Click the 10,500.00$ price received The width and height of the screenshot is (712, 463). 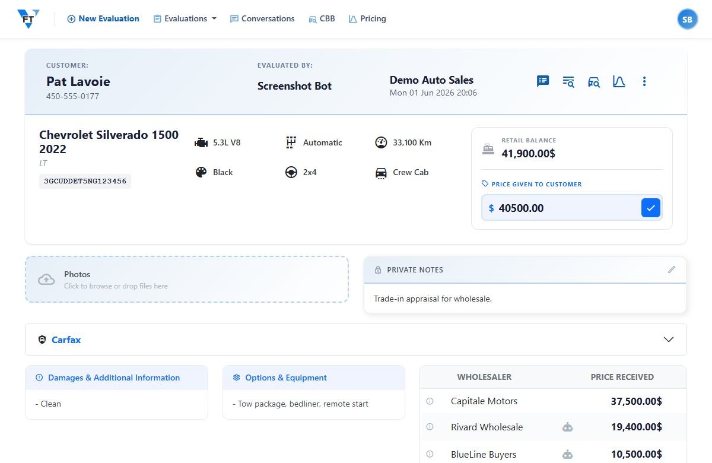point(637,454)
